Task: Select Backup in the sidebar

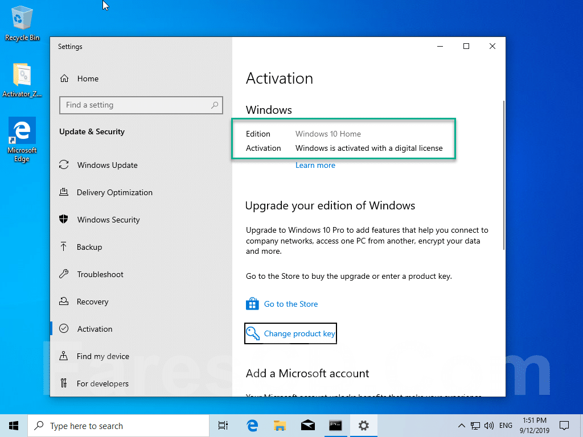Action: coord(89,247)
